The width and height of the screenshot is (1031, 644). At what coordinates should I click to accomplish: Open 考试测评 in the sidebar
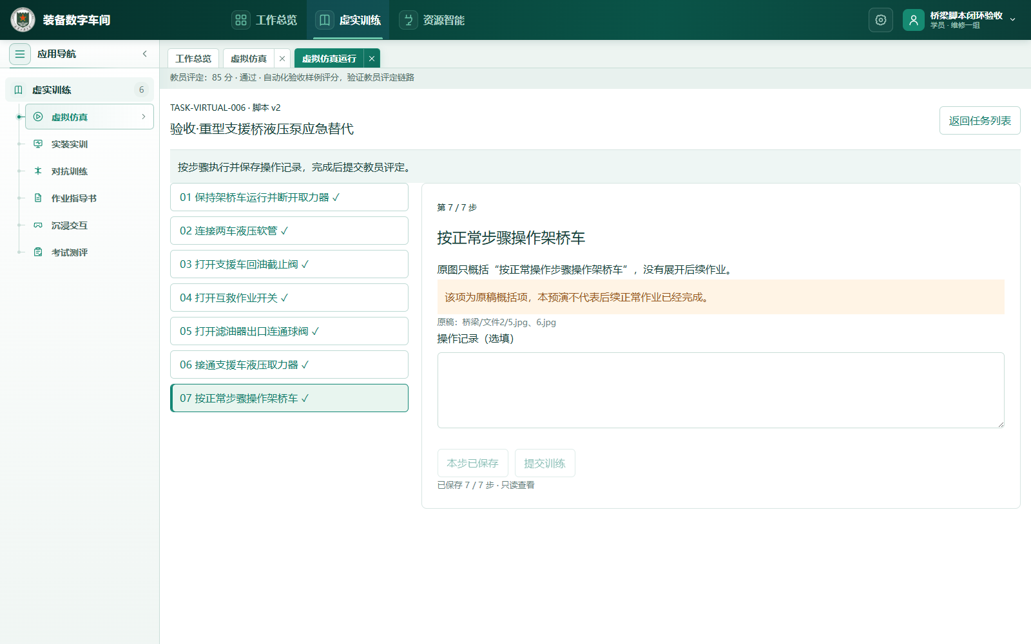[89, 252]
